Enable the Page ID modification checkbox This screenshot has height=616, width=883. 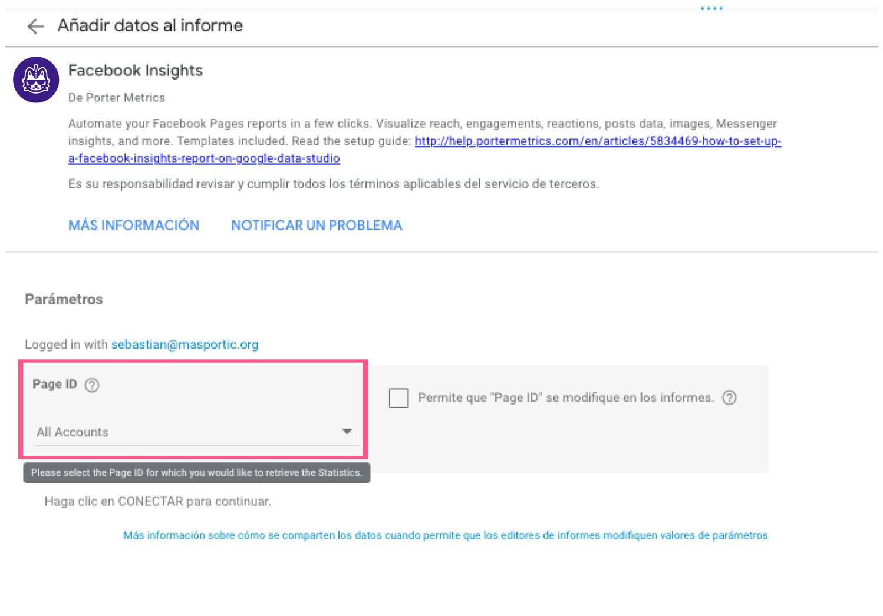(399, 398)
